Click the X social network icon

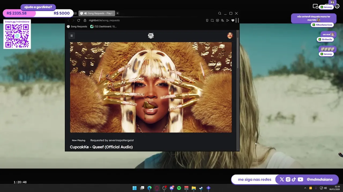tap(282, 179)
